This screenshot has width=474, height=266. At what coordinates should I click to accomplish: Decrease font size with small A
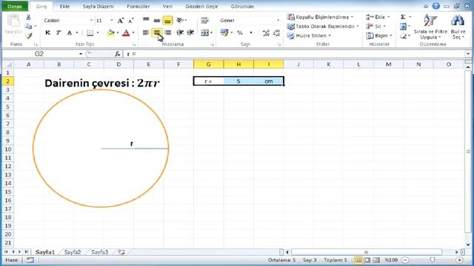(x=130, y=21)
